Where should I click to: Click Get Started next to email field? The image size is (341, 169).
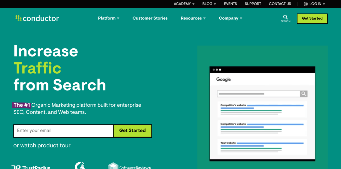(x=132, y=131)
